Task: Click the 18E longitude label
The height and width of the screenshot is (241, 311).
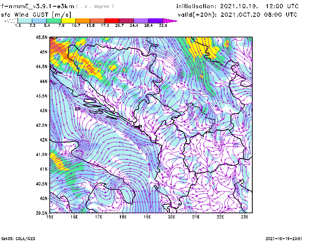Action: point(123,217)
